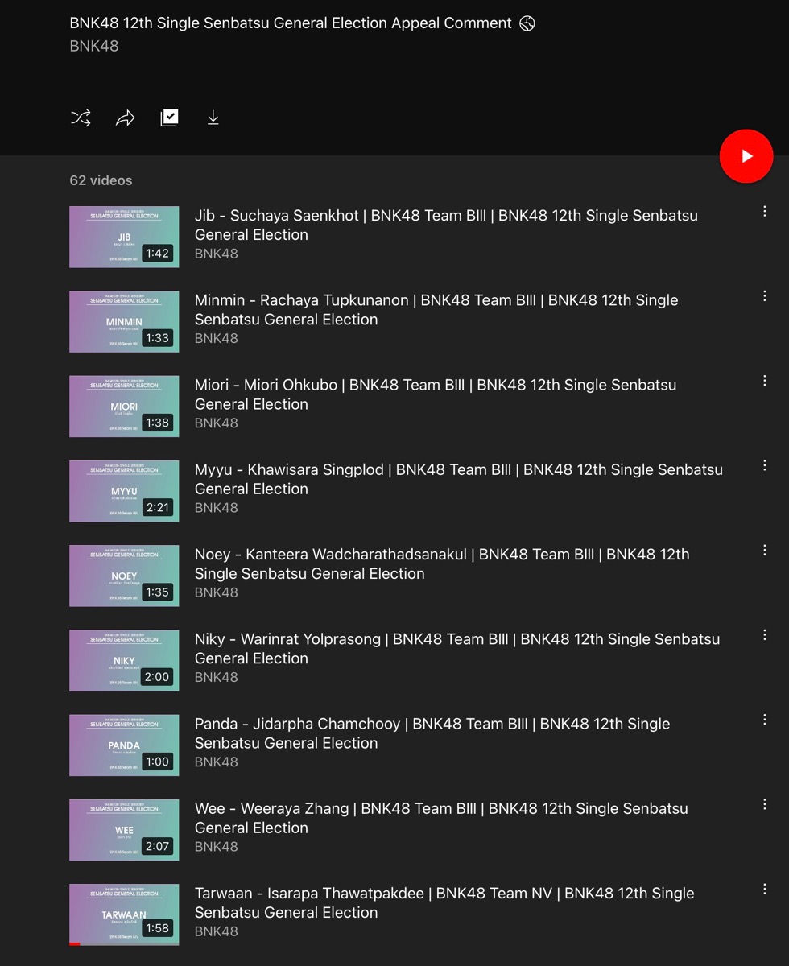Image resolution: width=789 pixels, height=966 pixels.
Task: Open the NIKY video thumbnail
Action: (124, 660)
